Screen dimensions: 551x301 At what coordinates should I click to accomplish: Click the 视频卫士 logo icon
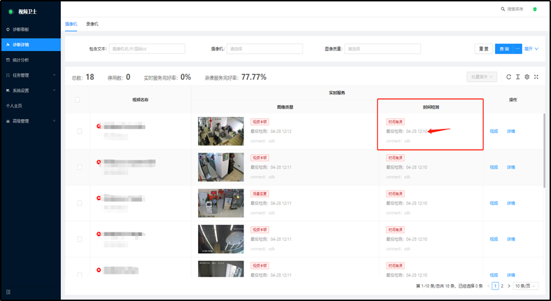[x=11, y=12]
